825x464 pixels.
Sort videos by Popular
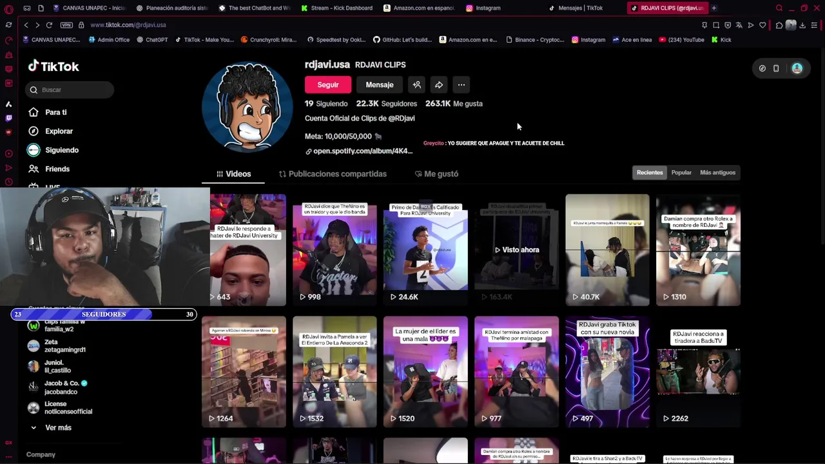coord(681,173)
